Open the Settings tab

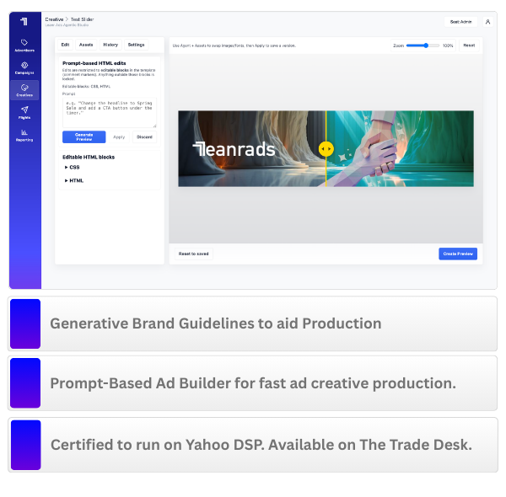136,45
